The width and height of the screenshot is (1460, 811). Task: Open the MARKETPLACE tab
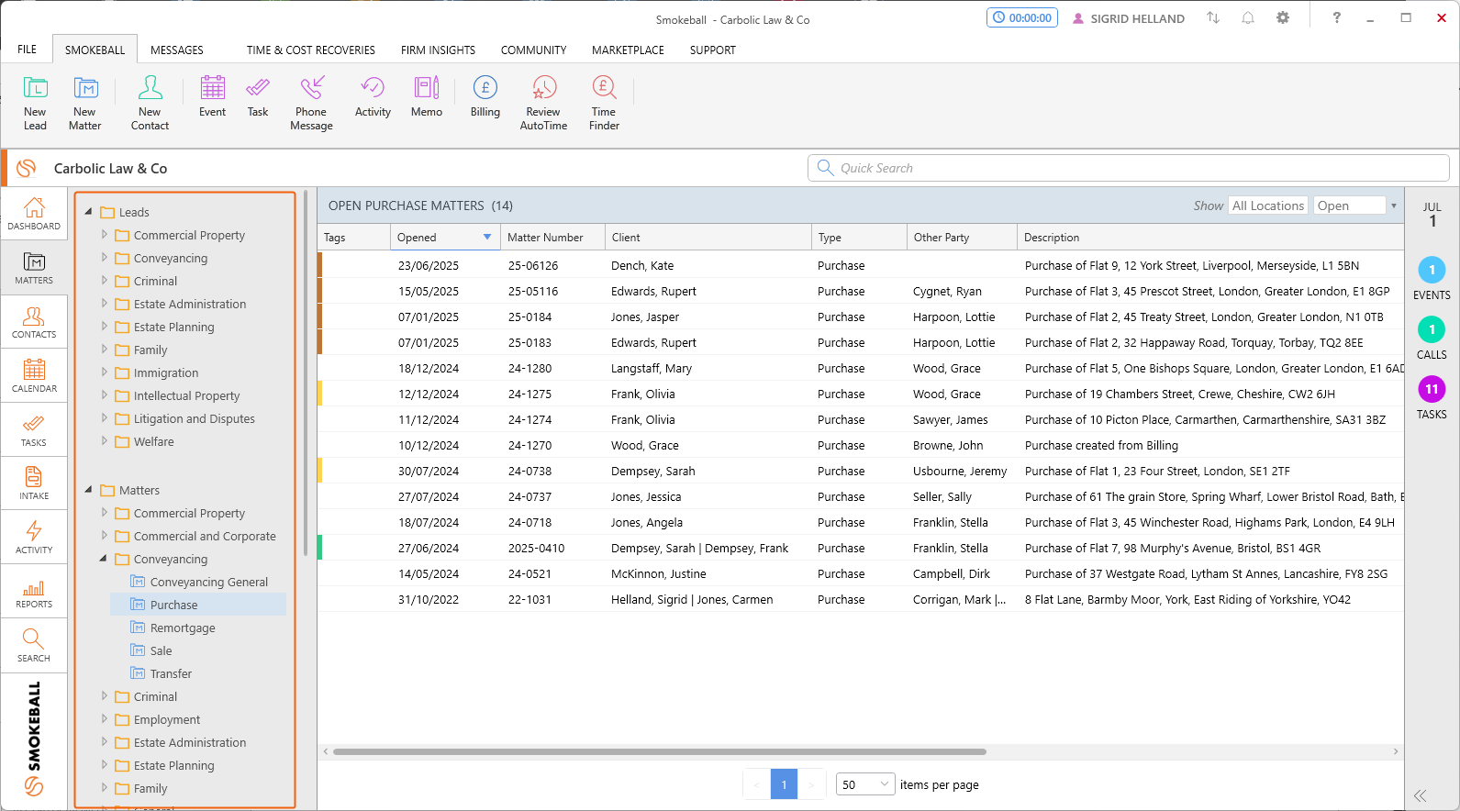pyautogui.click(x=628, y=50)
